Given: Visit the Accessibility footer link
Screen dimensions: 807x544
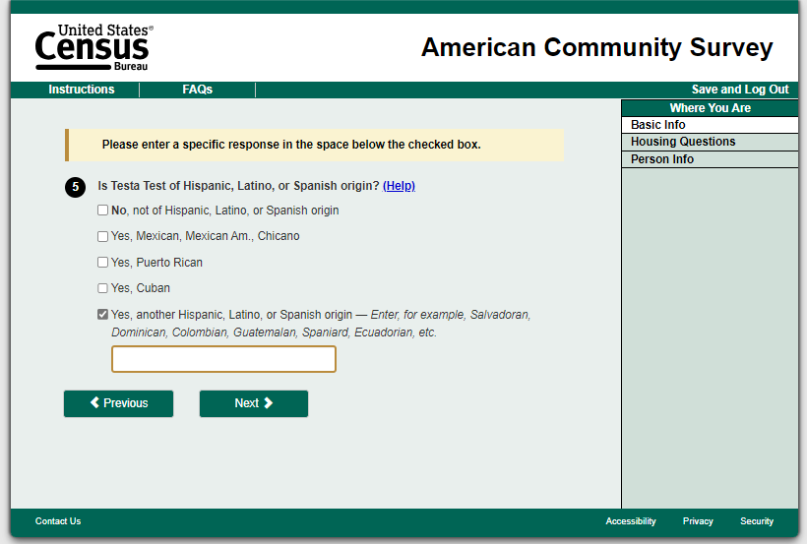Looking at the screenshot, I should click(x=631, y=521).
